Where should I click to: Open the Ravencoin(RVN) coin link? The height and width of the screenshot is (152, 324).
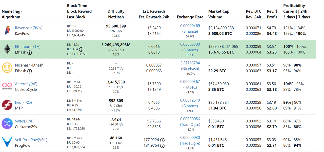point(29,28)
